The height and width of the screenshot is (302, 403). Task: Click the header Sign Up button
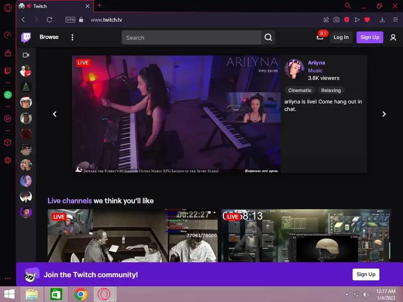point(370,37)
